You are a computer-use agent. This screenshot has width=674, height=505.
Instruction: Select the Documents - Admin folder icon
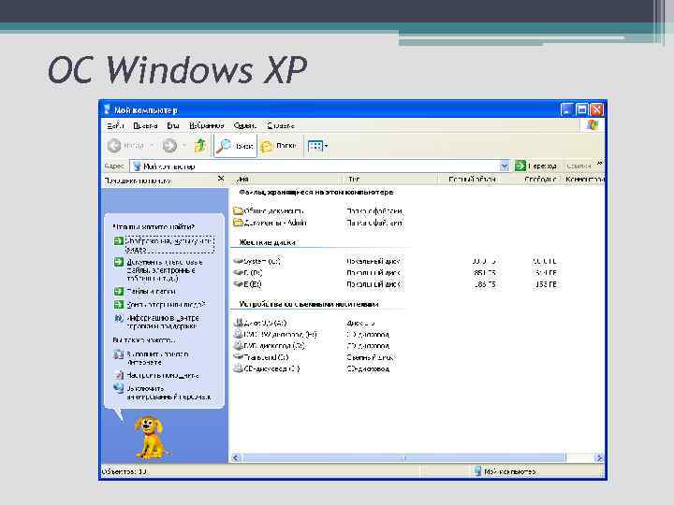point(238,223)
